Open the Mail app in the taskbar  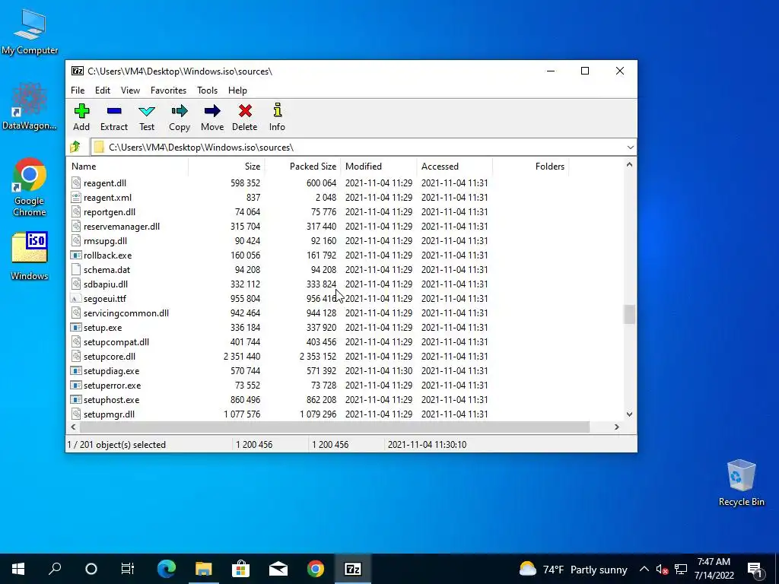click(x=278, y=569)
